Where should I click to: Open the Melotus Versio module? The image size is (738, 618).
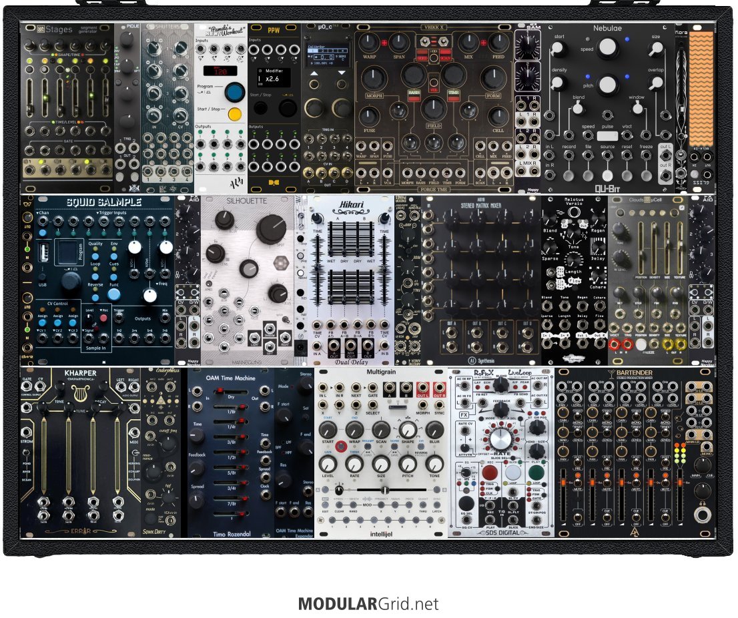575,280
